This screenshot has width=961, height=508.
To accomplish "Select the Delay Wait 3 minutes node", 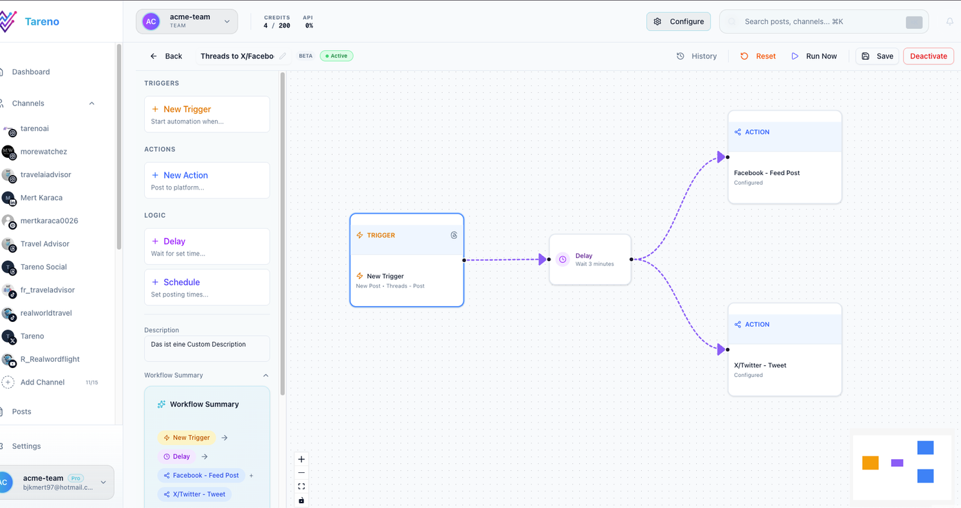I will 590,259.
